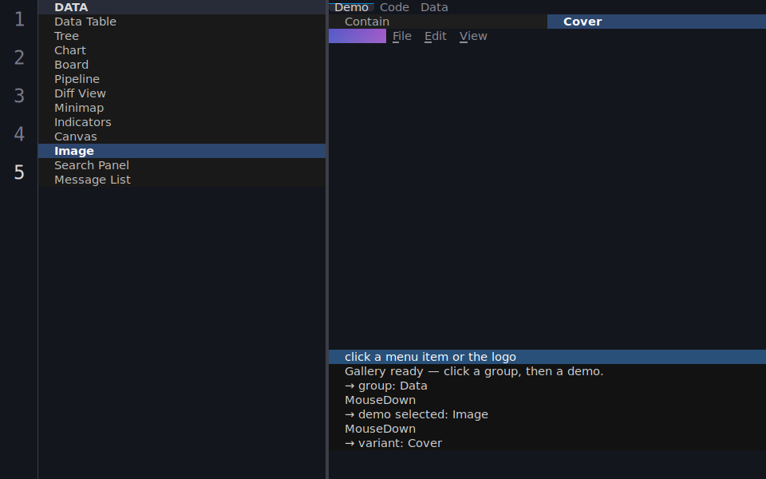Open the Chart demo
The image size is (766, 479).
point(182,50)
